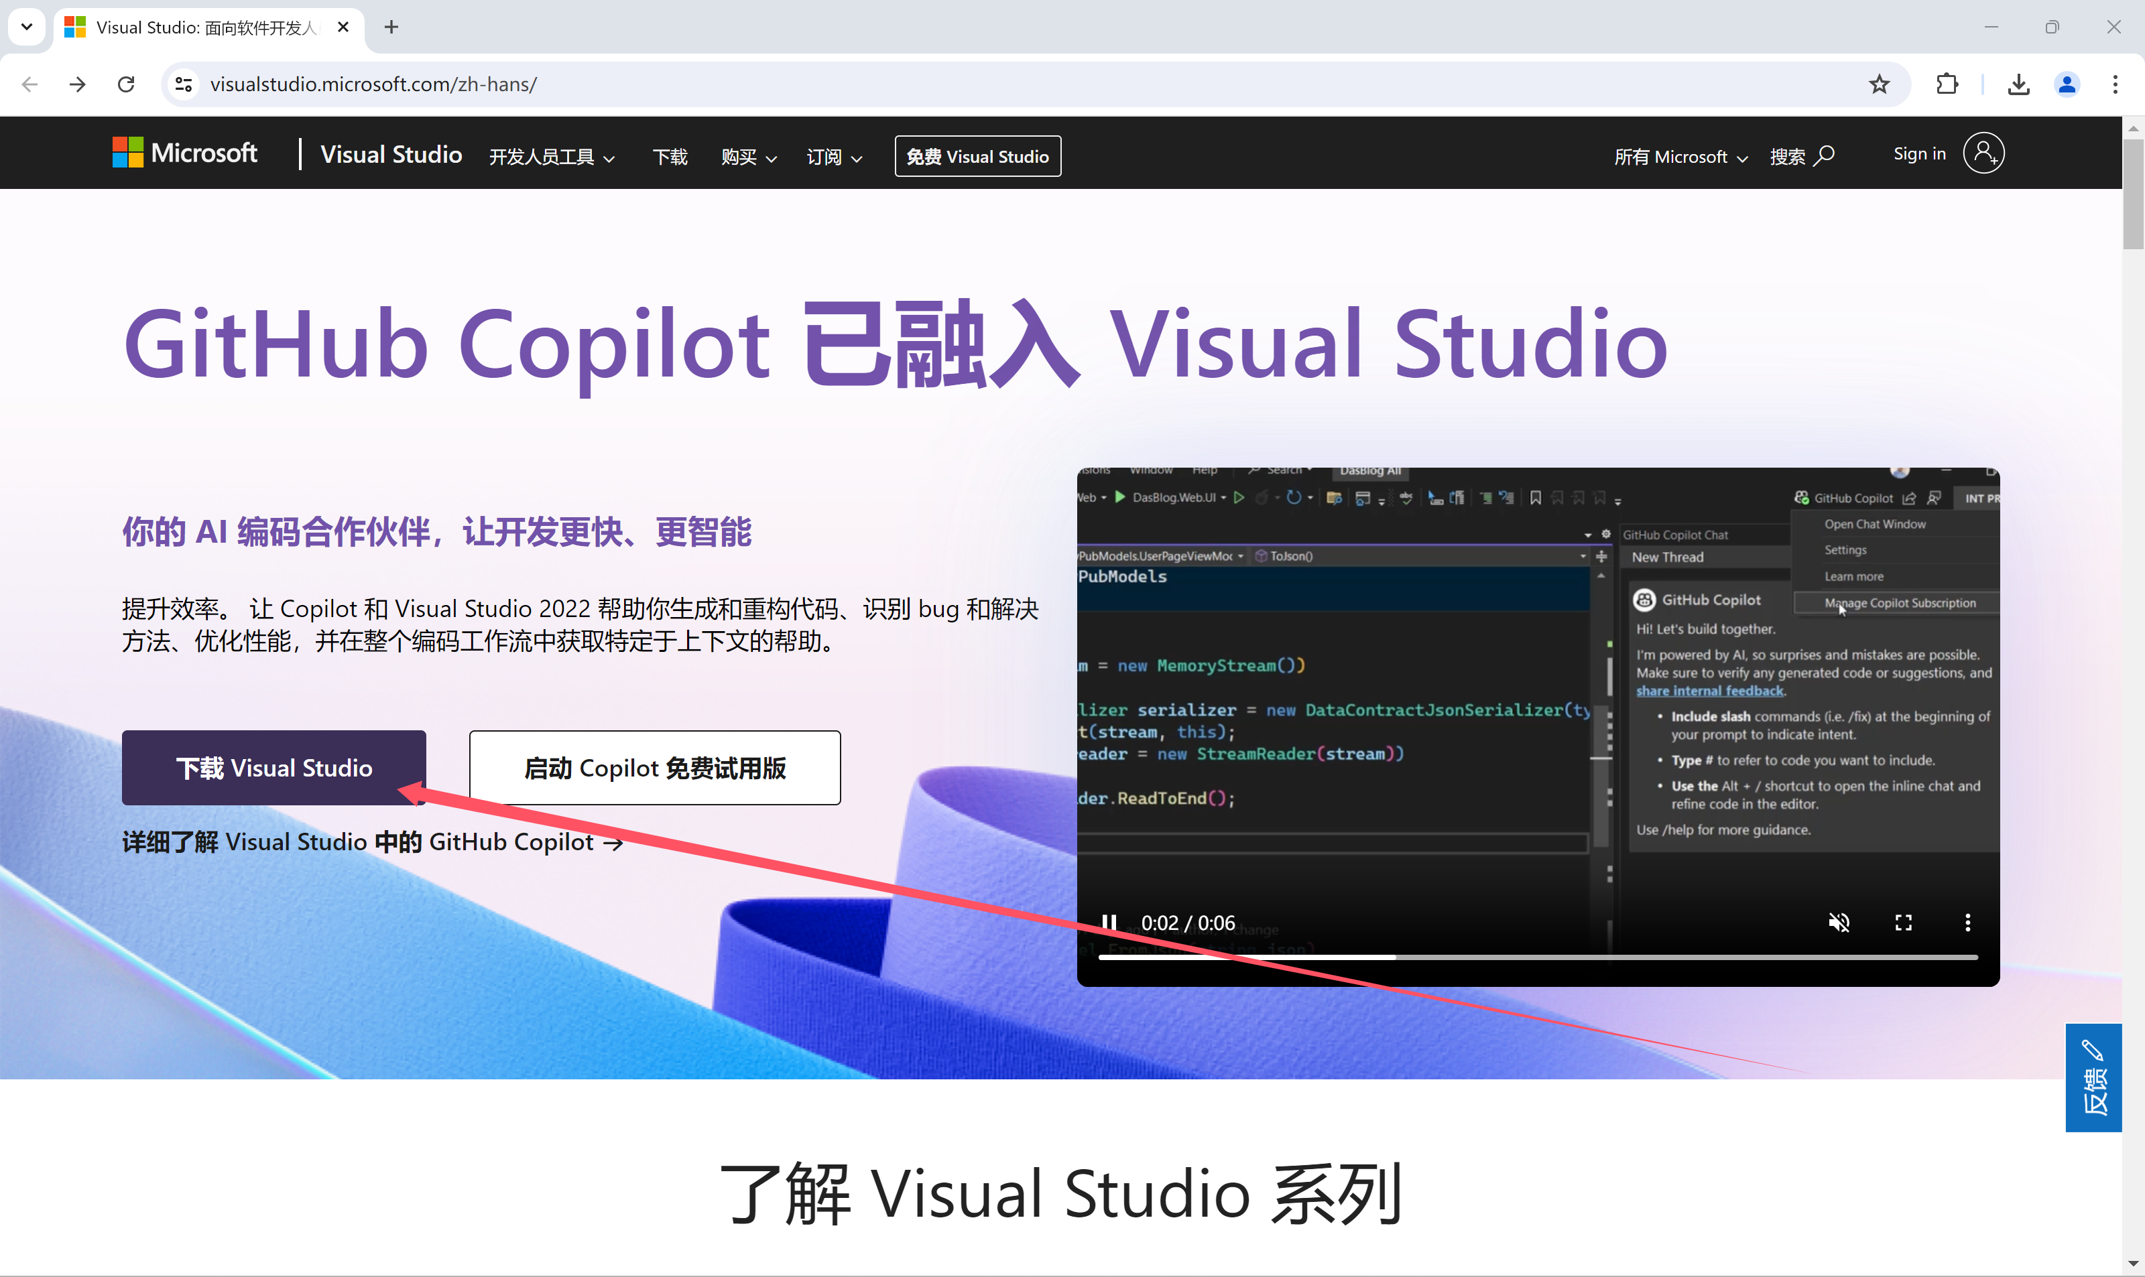Screen dimensions: 2145x1277
Task: Open the 购买 dropdown
Action: pos(747,157)
